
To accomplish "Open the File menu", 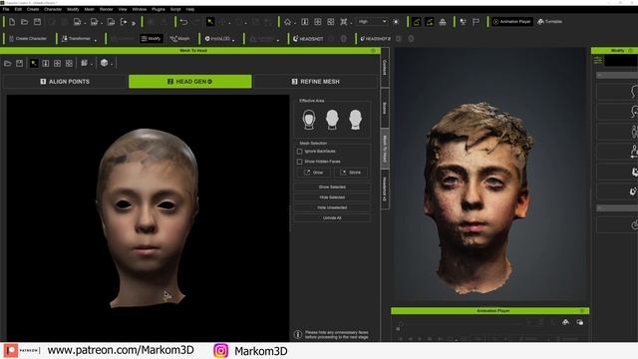I will coord(6,9).
